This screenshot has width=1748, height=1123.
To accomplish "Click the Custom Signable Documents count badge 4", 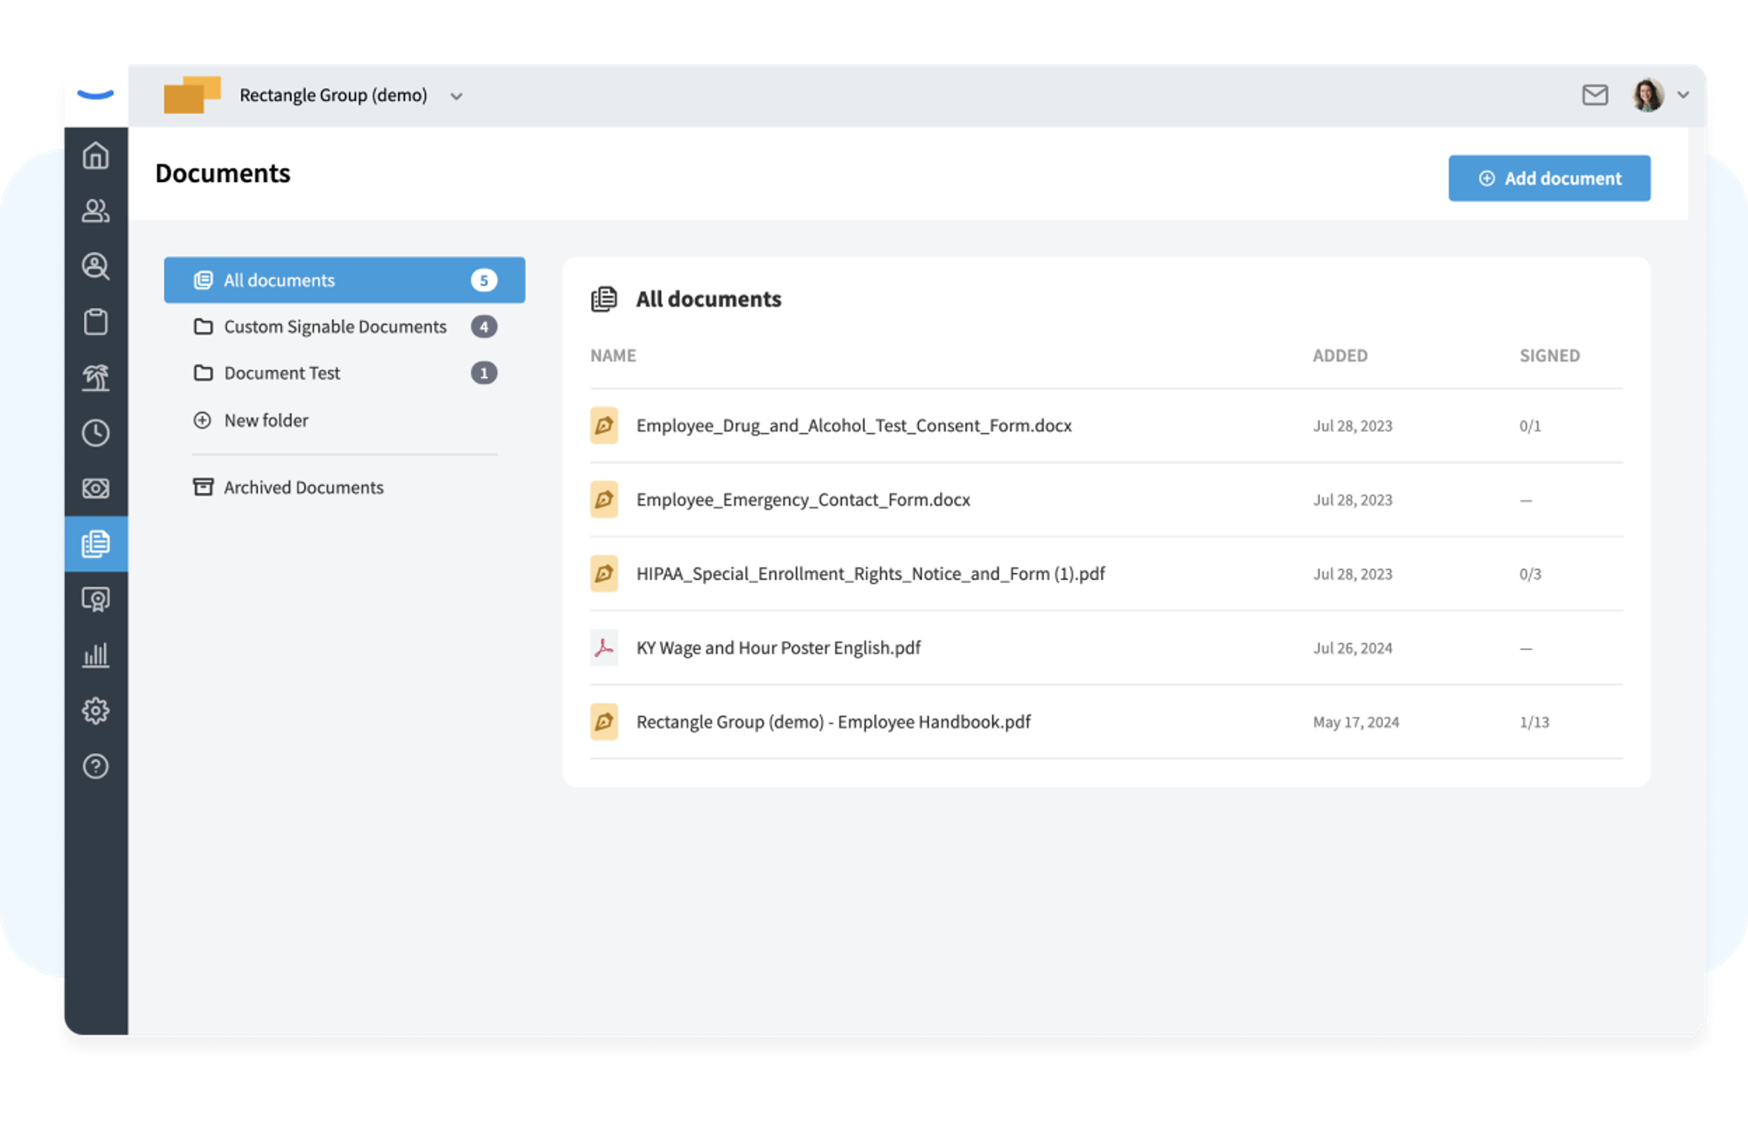I will 484,327.
